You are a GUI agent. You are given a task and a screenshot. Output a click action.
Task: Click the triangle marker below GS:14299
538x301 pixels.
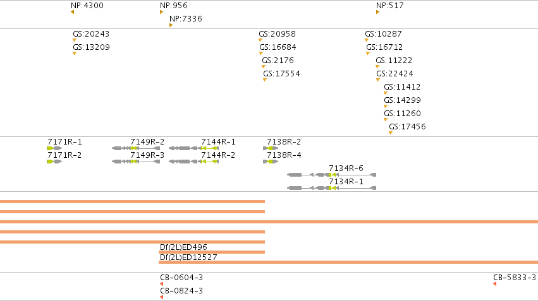[x=386, y=107]
